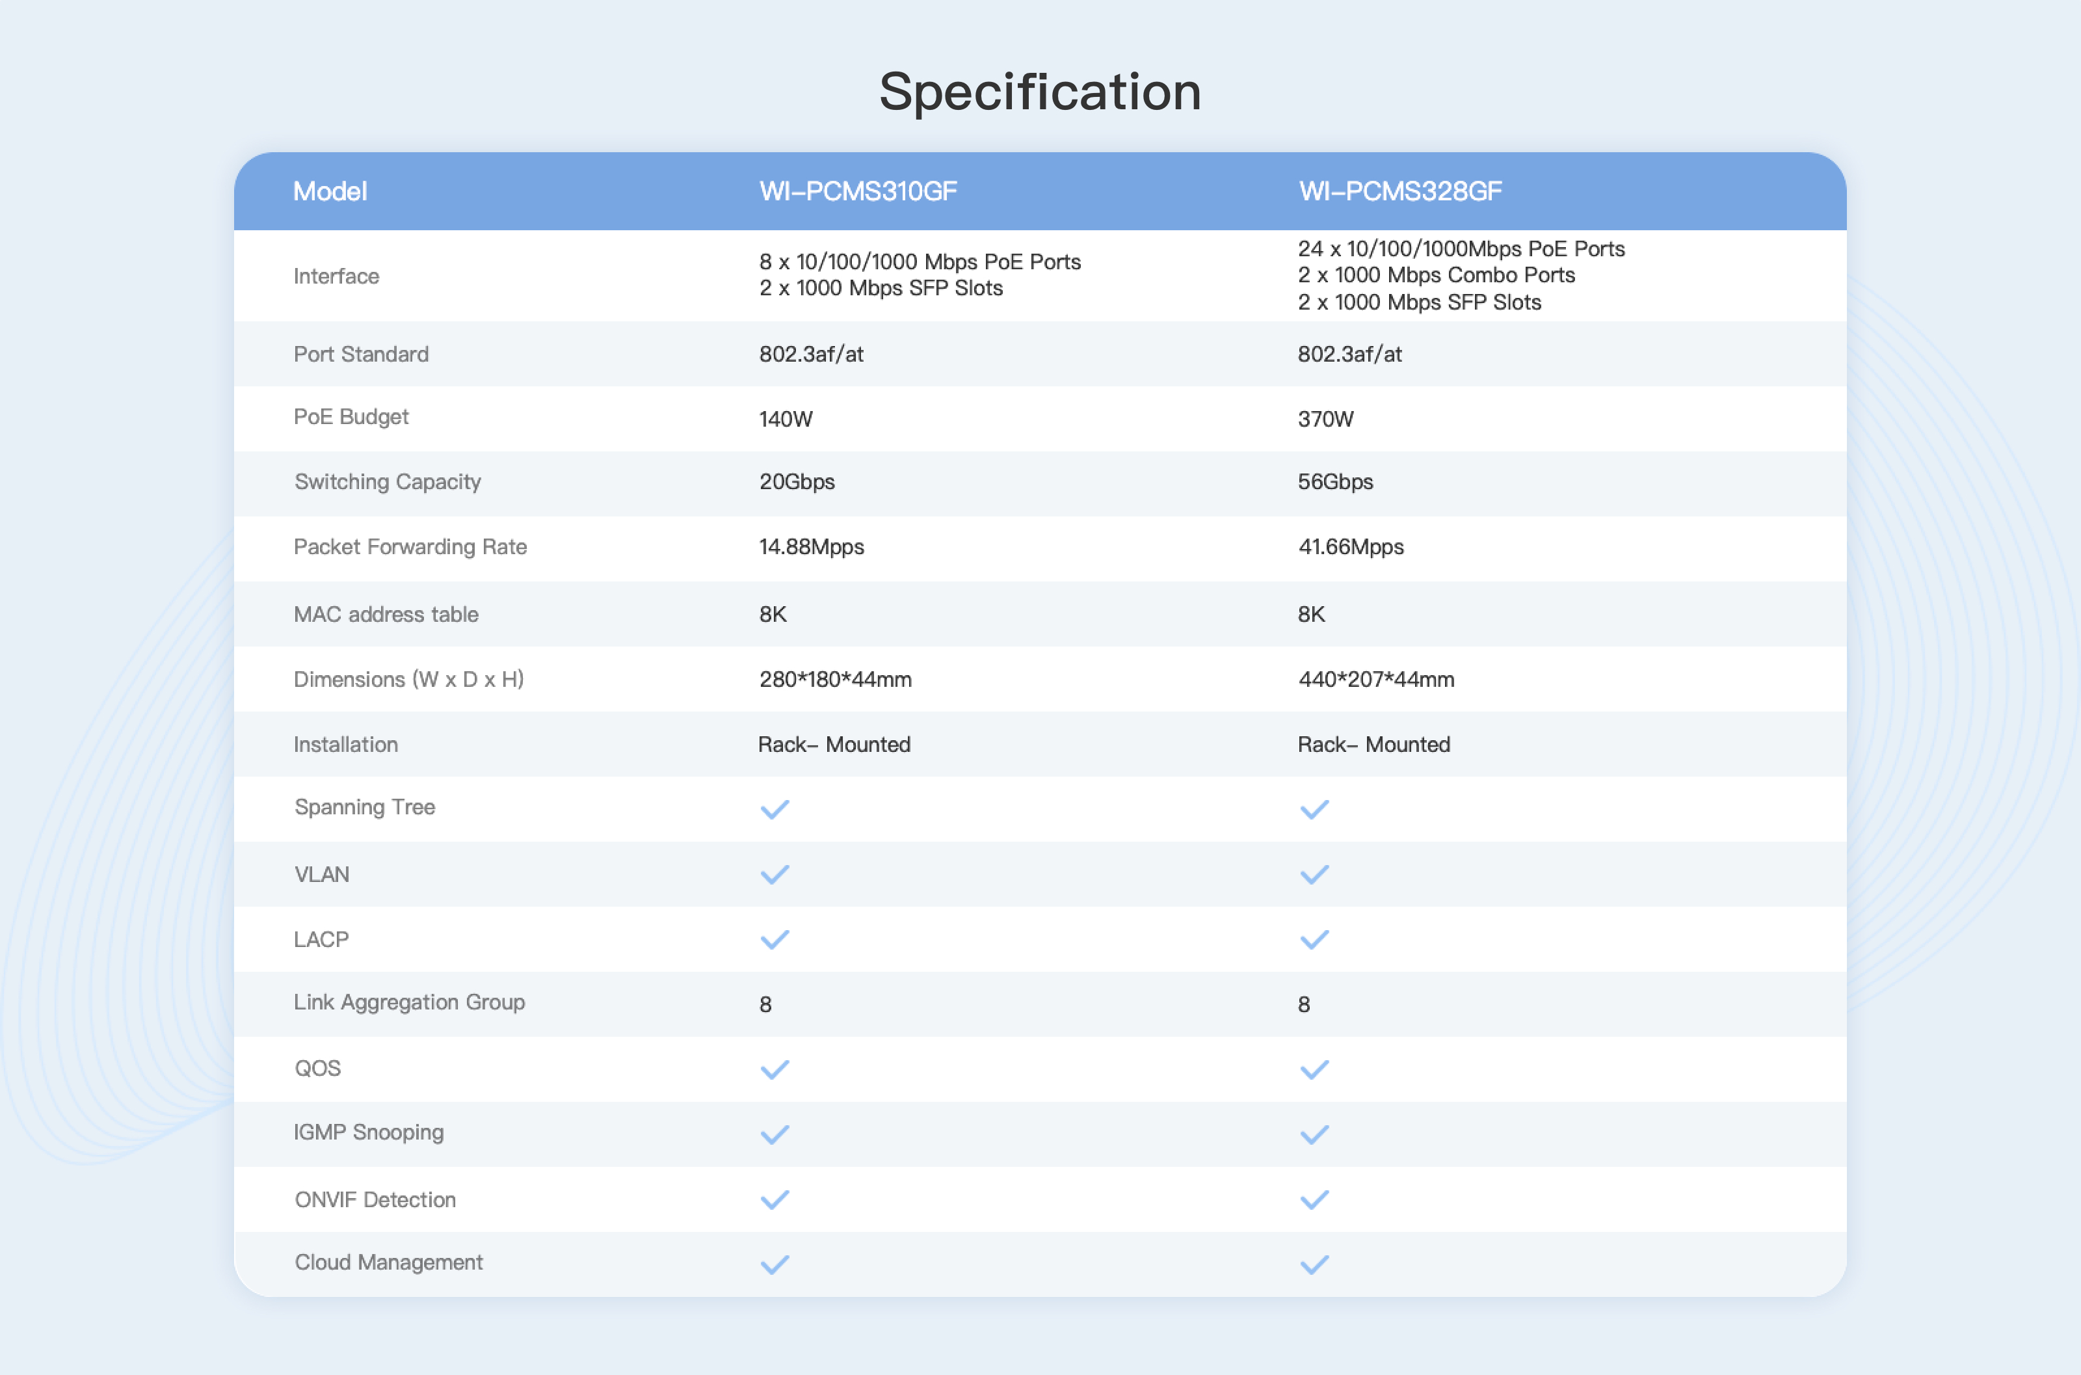Click the LACP checkmark for WI-PCMS310GF

click(x=775, y=939)
